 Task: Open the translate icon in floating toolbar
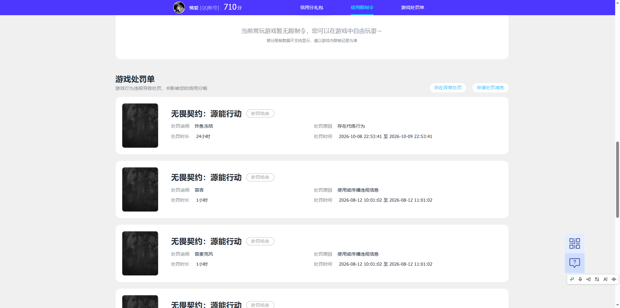[x=597, y=279]
